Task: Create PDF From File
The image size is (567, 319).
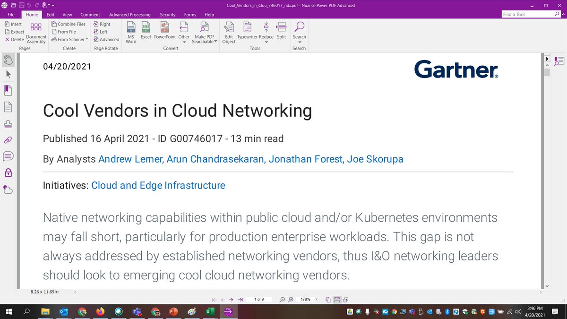Action: pyautogui.click(x=63, y=32)
